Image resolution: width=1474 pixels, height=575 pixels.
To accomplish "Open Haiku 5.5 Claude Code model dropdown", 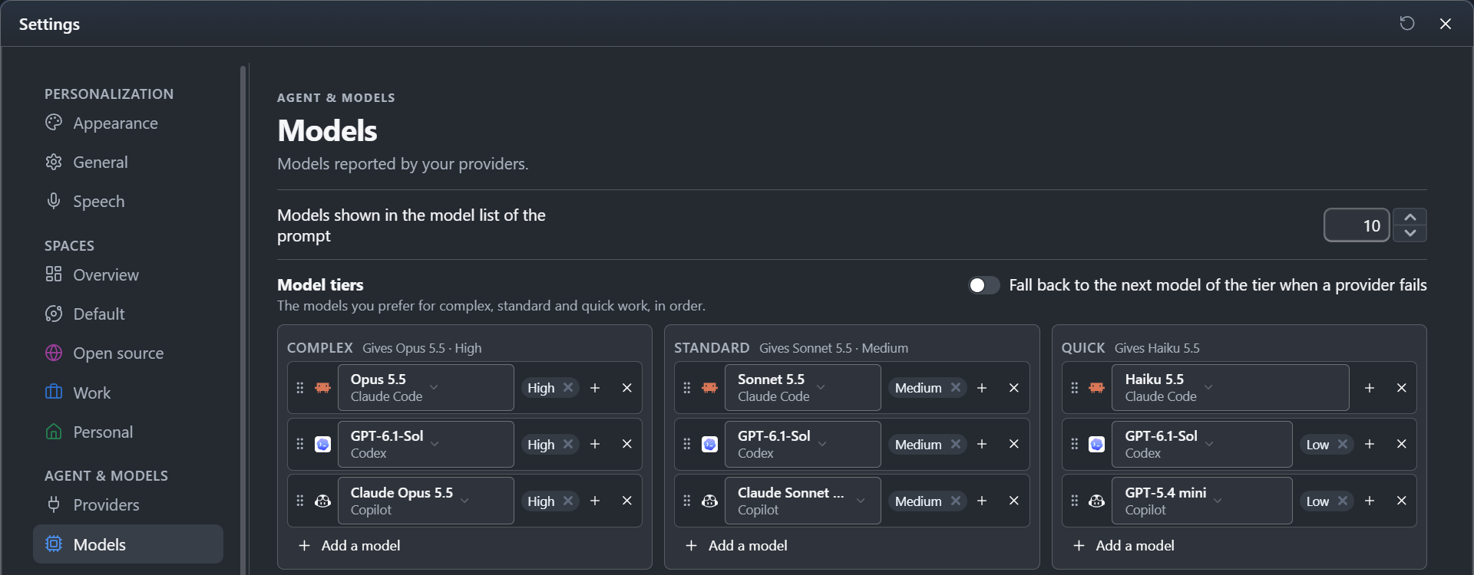I will tap(1231, 387).
